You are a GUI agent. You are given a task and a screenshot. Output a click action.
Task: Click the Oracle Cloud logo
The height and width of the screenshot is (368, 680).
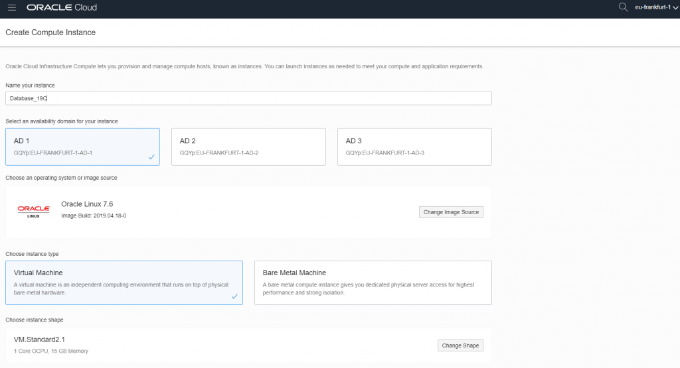point(62,7)
